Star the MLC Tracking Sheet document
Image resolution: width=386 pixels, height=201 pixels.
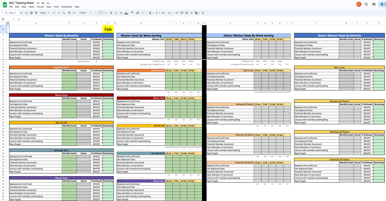click(38, 3)
